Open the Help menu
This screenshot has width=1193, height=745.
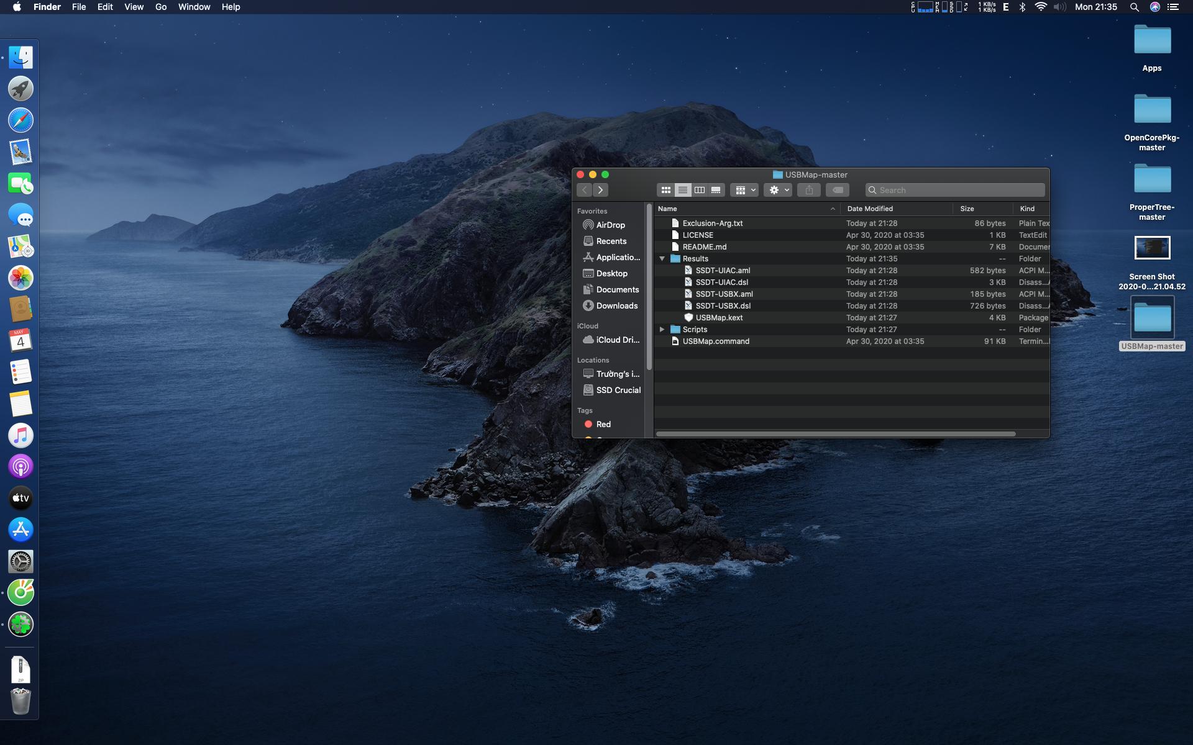pyautogui.click(x=231, y=7)
